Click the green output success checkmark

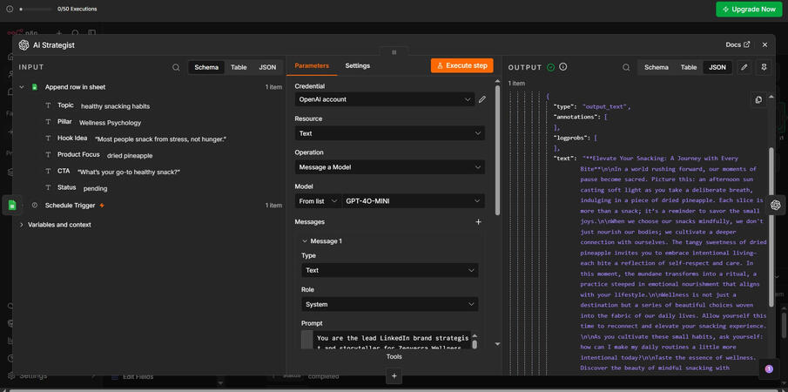point(551,67)
